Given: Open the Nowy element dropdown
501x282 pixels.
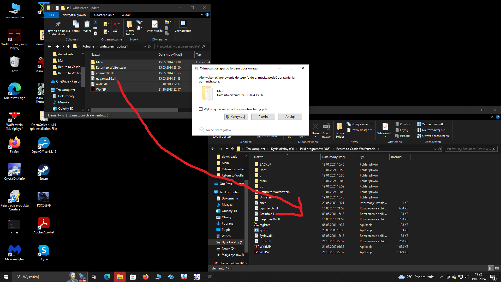Looking at the screenshot, I should (x=361, y=124).
